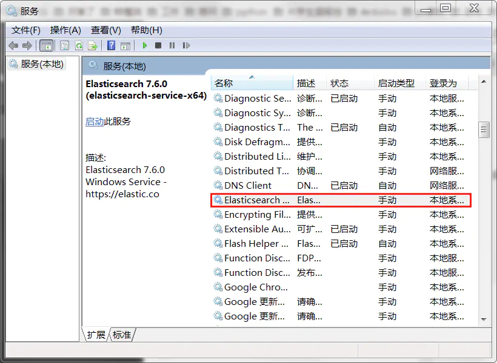
Task: Refresh the services list
Action: (79, 45)
